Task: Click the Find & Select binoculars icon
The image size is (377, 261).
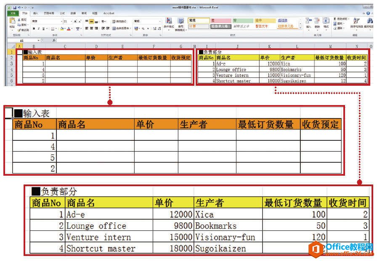Action: coord(370,21)
